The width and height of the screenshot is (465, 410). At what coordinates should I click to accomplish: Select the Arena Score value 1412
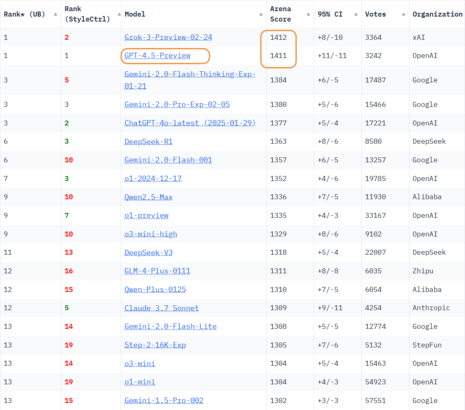coord(279,37)
